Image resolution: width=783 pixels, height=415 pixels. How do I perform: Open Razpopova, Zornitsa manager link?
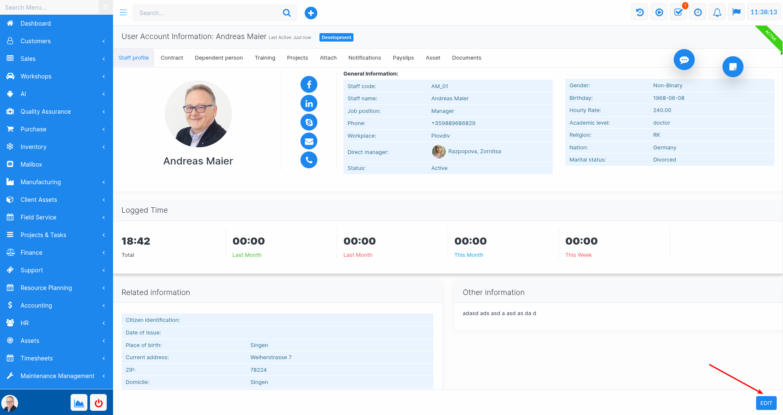pyautogui.click(x=474, y=151)
